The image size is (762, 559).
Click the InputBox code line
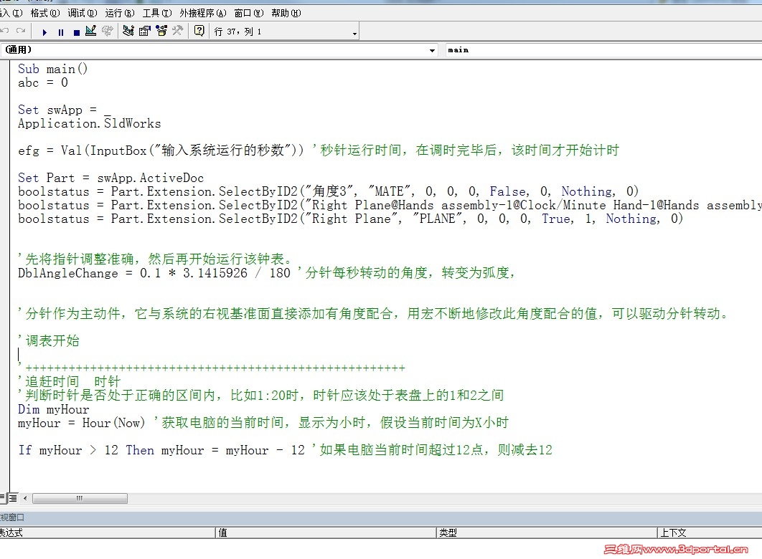(x=319, y=150)
